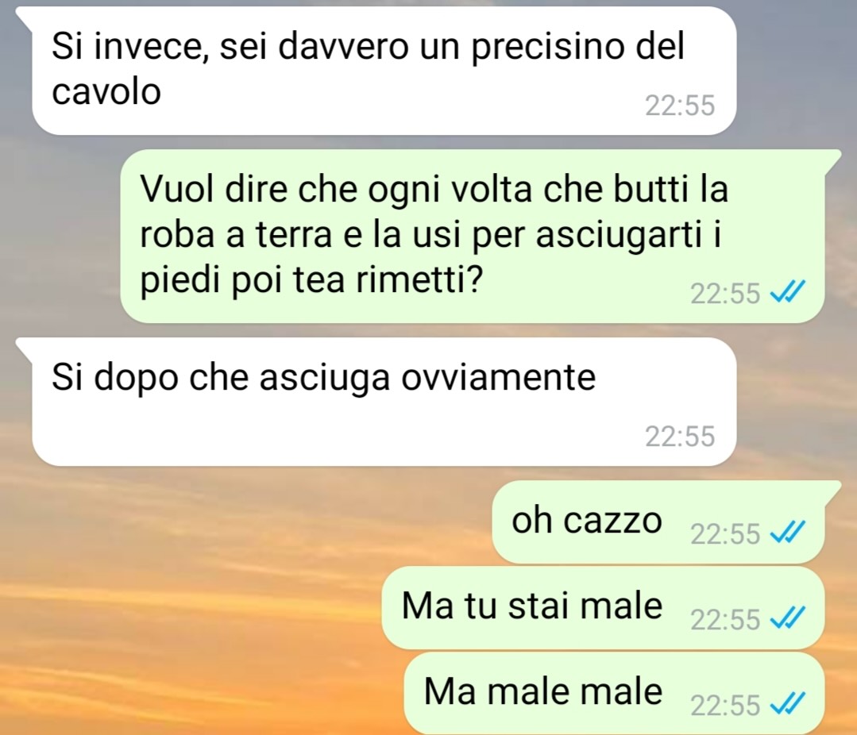Tap the timestamp beside 'oh cazzo'
The width and height of the screenshot is (857, 735).
725,534
